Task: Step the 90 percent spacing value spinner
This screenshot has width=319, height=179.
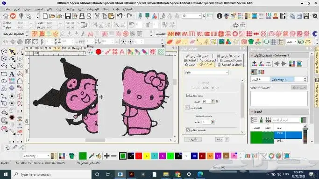Action: click(213, 101)
